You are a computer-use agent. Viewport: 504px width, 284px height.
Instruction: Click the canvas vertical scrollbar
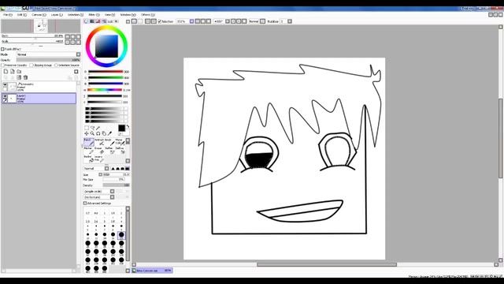click(501, 138)
